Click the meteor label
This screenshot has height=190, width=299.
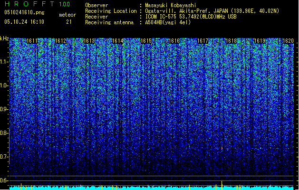[x=68, y=15]
